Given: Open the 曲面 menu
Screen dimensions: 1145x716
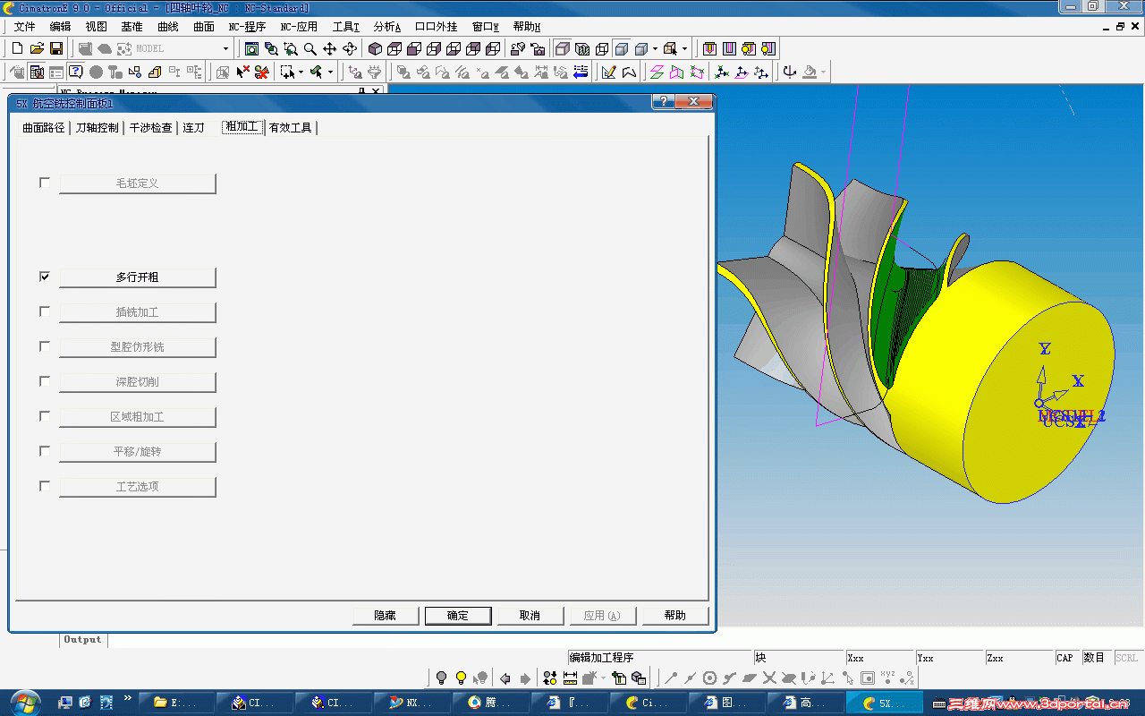Looking at the screenshot, I should [x=204, y=27].
